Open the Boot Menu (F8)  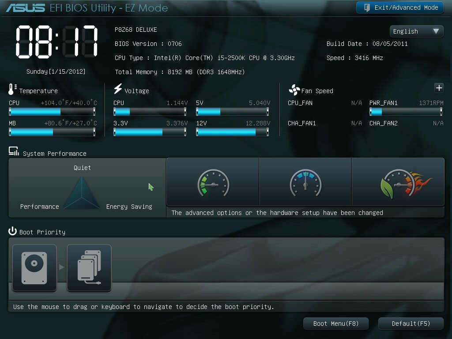click(336, 324)
